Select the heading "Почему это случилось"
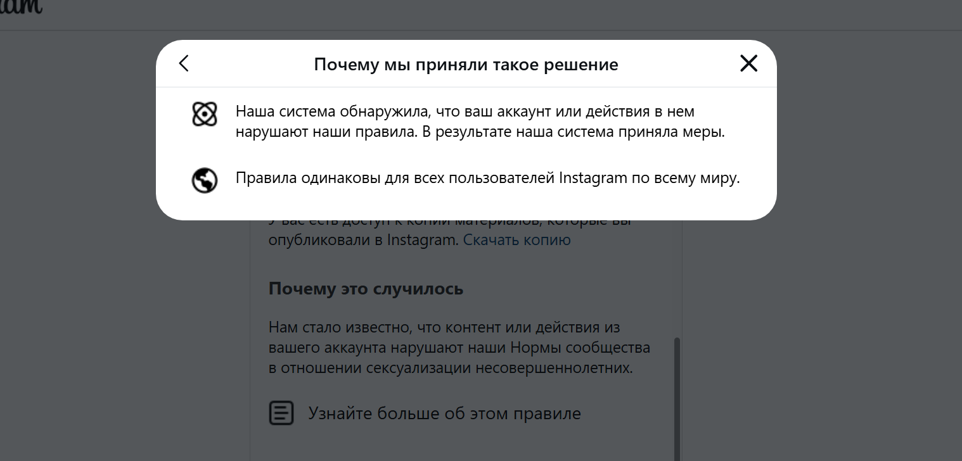 click(366, 289)
